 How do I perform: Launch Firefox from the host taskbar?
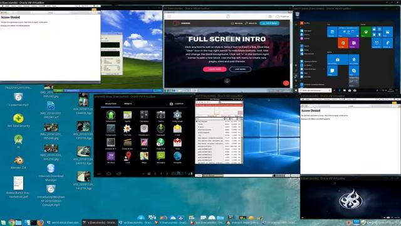point(40,223)
